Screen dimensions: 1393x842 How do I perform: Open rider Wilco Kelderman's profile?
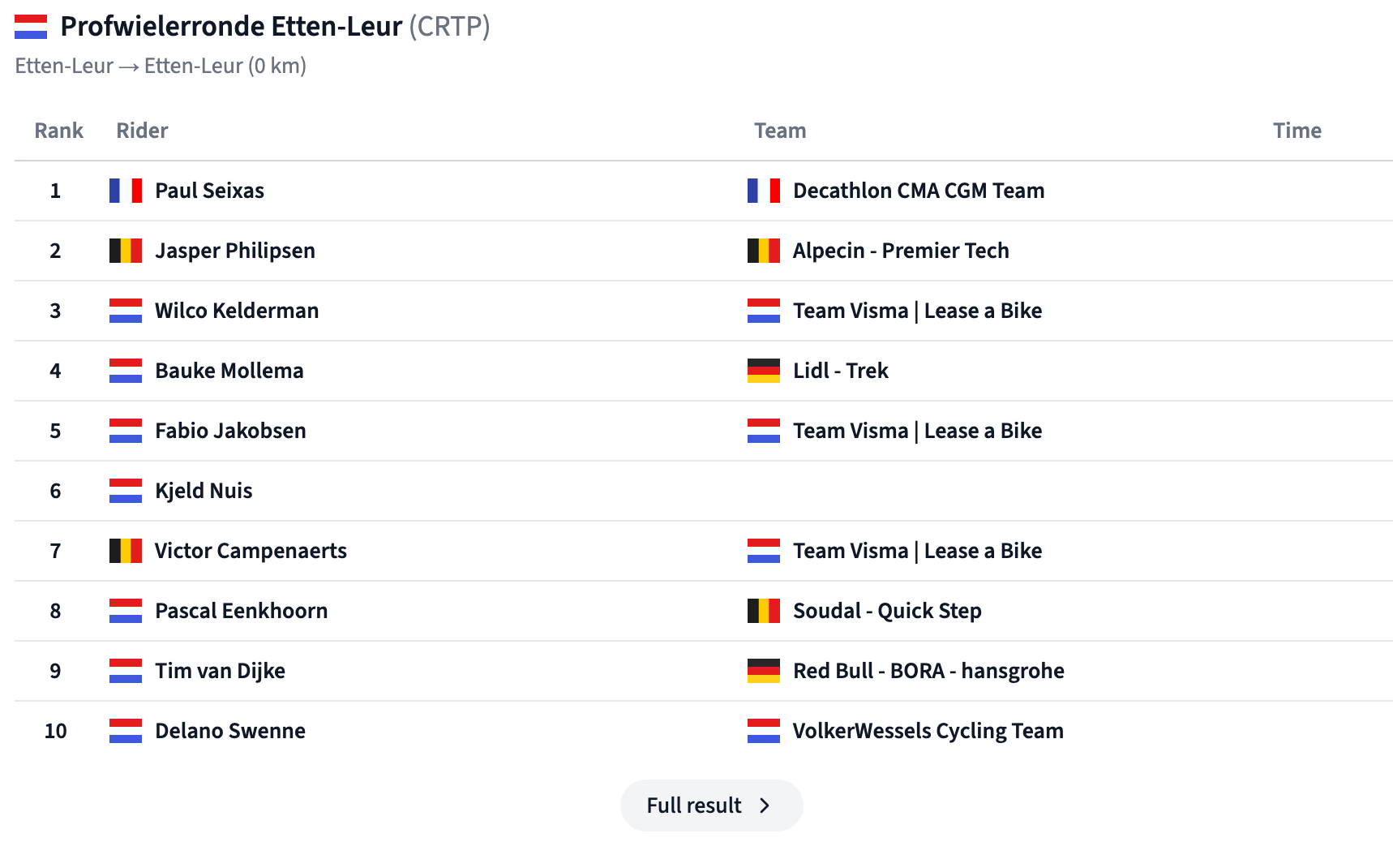coord(237,311)
